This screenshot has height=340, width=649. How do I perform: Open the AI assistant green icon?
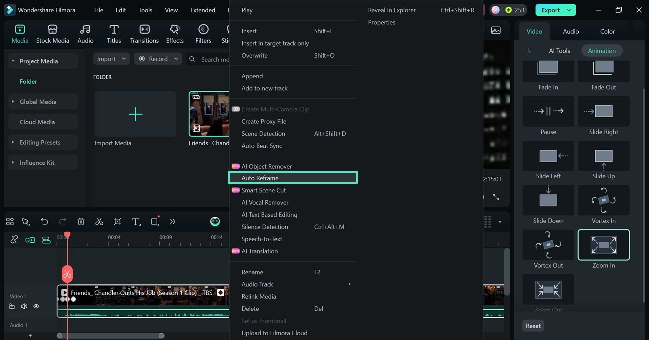(215, 221)
